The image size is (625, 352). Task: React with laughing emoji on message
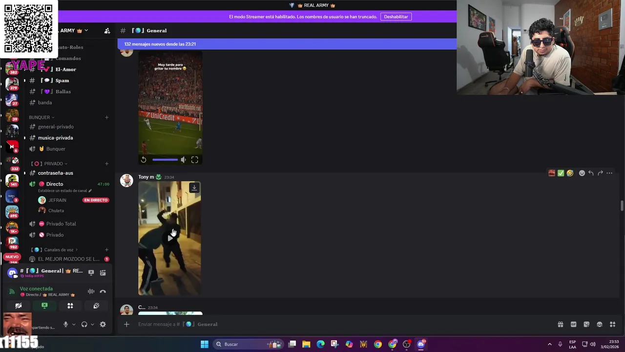click(570, 173)
